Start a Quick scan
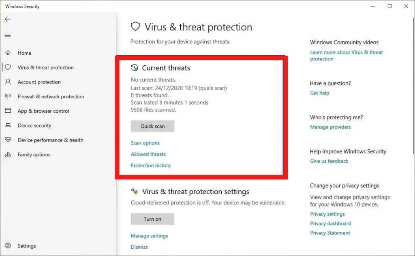 click(x=152, y=126)
